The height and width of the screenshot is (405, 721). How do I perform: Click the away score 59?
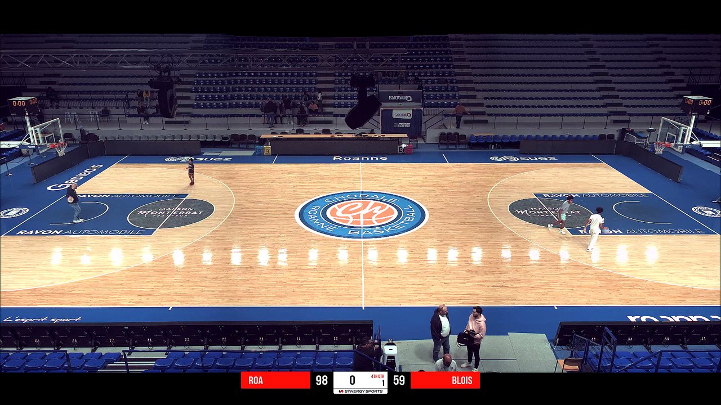[x=399, y=380]
